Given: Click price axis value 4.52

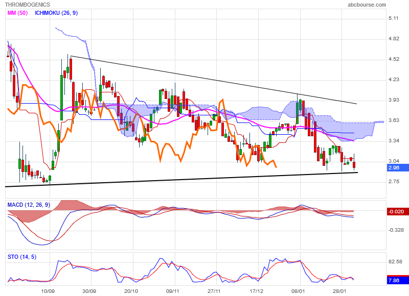Looking at the screenshot, I should pos(394,59).
